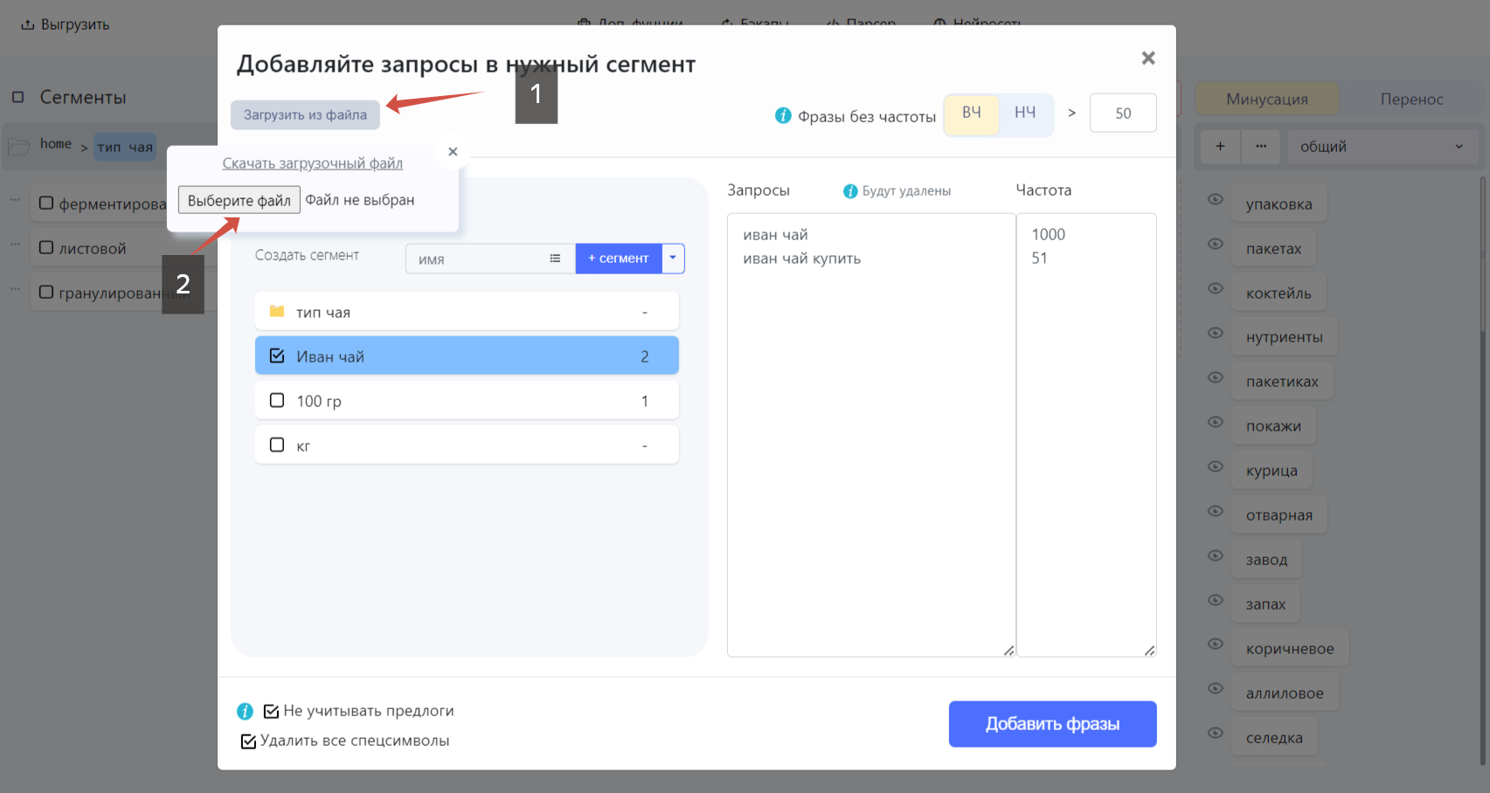Click info icon near 'Не учитывать предлоги'
The image size is (1490, 793).
coord(246,711)
